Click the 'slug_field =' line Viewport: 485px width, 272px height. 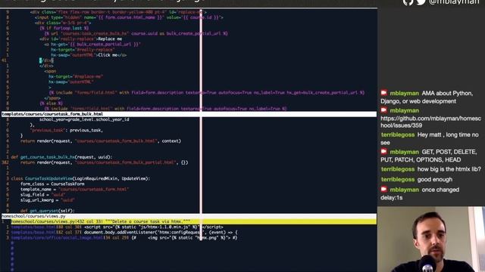click(x=42, y=195)
